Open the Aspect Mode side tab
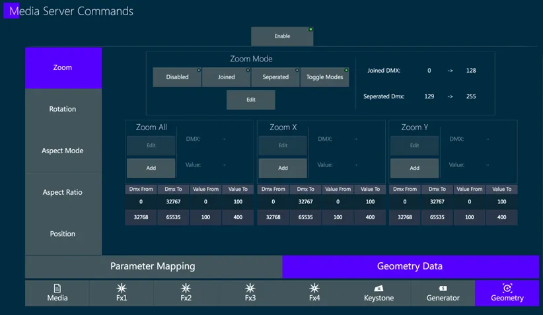 click(x=63, y=151)
